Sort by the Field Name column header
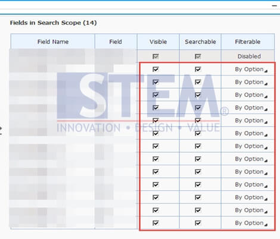The width and height of the screenshot is (280, 239). click(x=53, y=42)
